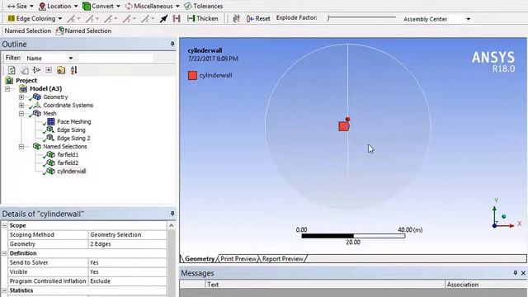This screenshot has height=297, width=528.
Task: Click the red cylinderwall tag in viewport
Action: point(344,126)
